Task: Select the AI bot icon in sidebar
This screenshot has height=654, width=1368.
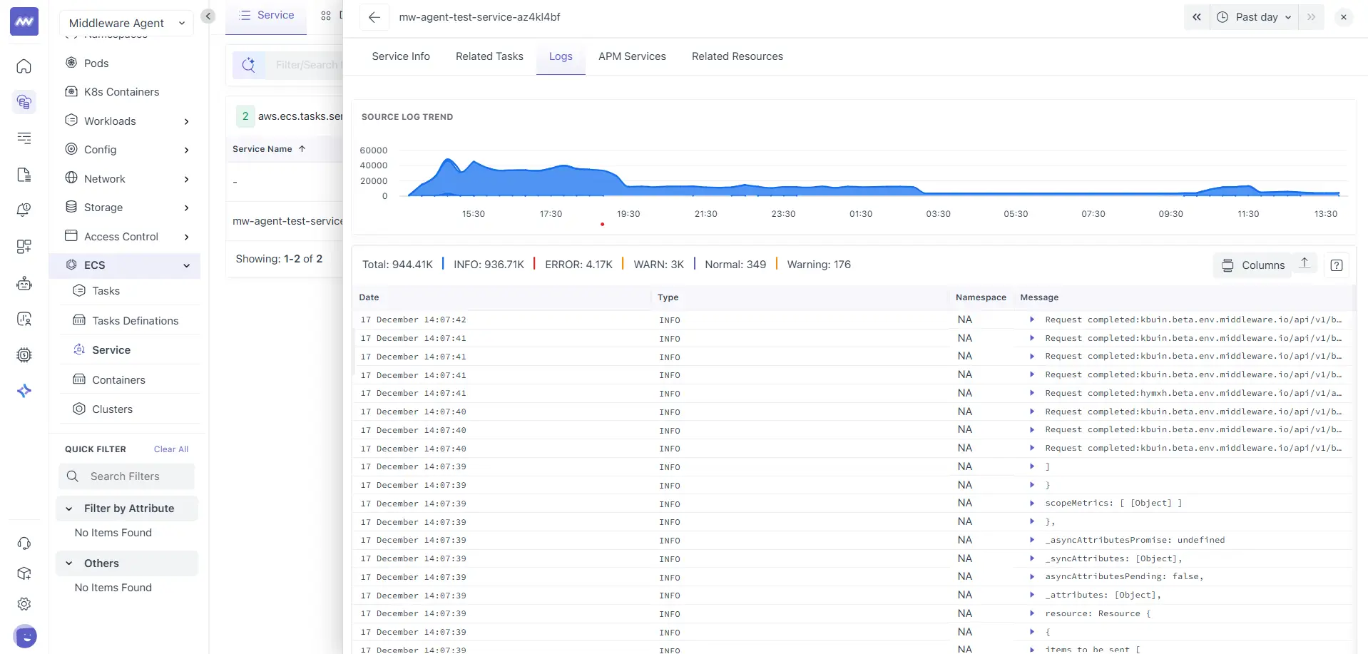Action: [x=24, y=284]
